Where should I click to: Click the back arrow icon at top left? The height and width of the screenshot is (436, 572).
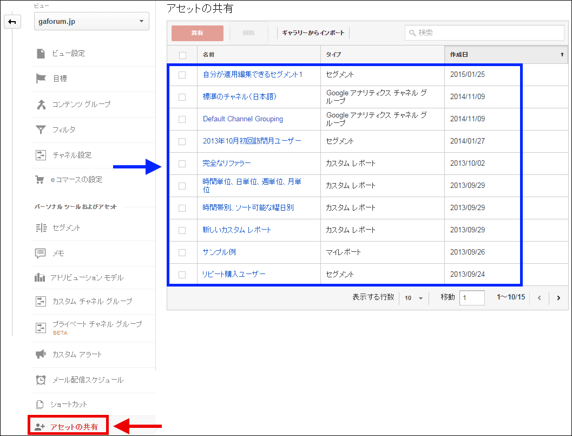(x=12, y=22)
